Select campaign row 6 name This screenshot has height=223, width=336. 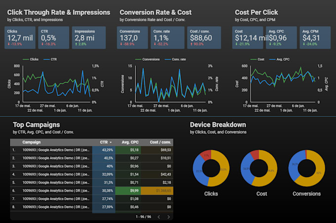(x=56, y=190)
